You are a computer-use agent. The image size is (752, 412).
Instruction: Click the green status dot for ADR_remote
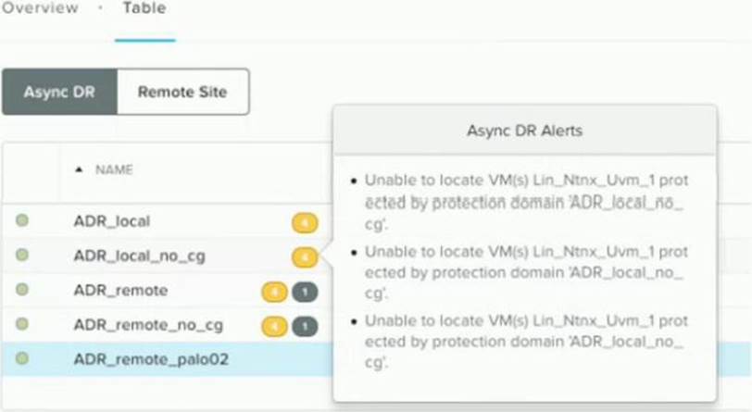[x=22, y=290]
